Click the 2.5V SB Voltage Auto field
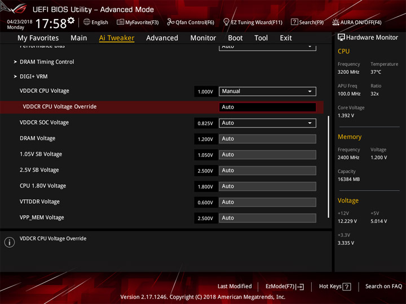The width and height of the screenshot is (406, 304). 267,171
